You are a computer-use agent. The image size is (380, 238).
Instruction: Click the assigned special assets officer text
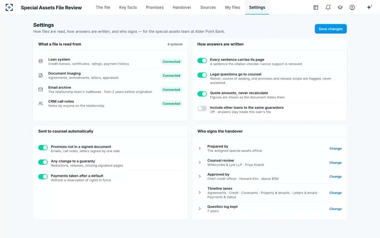pyautogui.click(x=235, y=151)
